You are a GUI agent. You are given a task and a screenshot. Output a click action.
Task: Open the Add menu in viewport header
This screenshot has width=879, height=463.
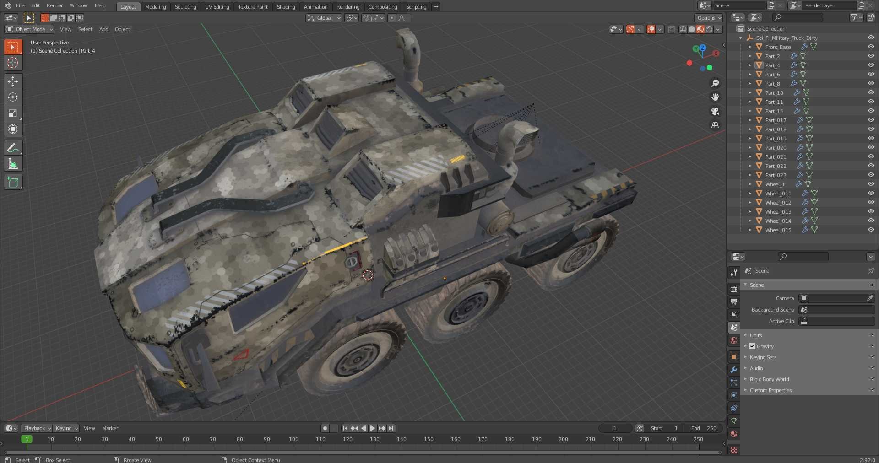[x=104, y=29]
